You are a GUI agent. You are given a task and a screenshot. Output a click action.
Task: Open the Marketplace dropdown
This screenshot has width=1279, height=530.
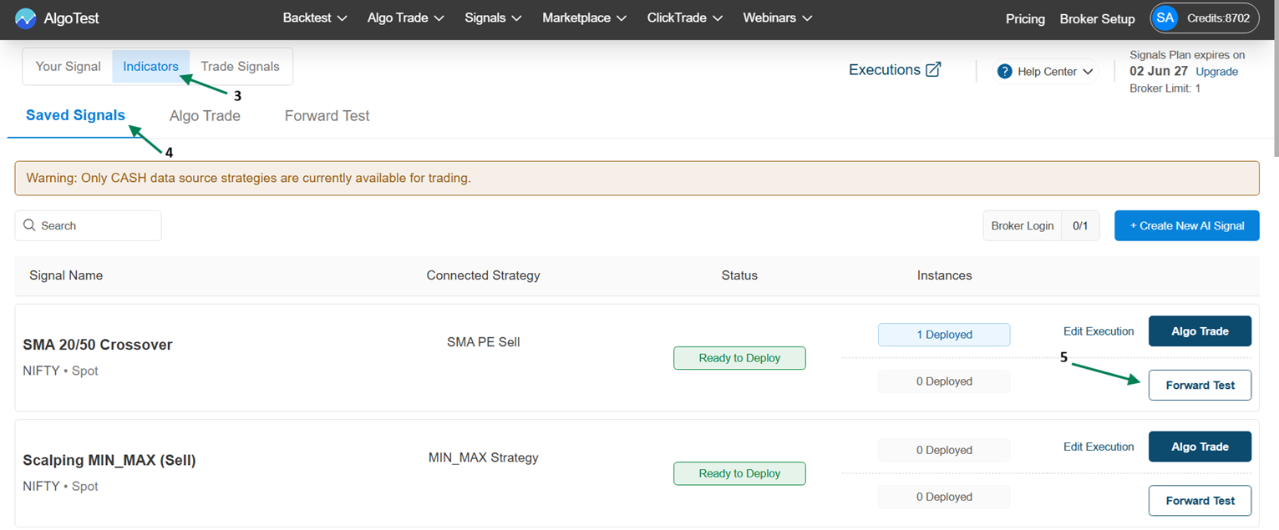point(584,18)
